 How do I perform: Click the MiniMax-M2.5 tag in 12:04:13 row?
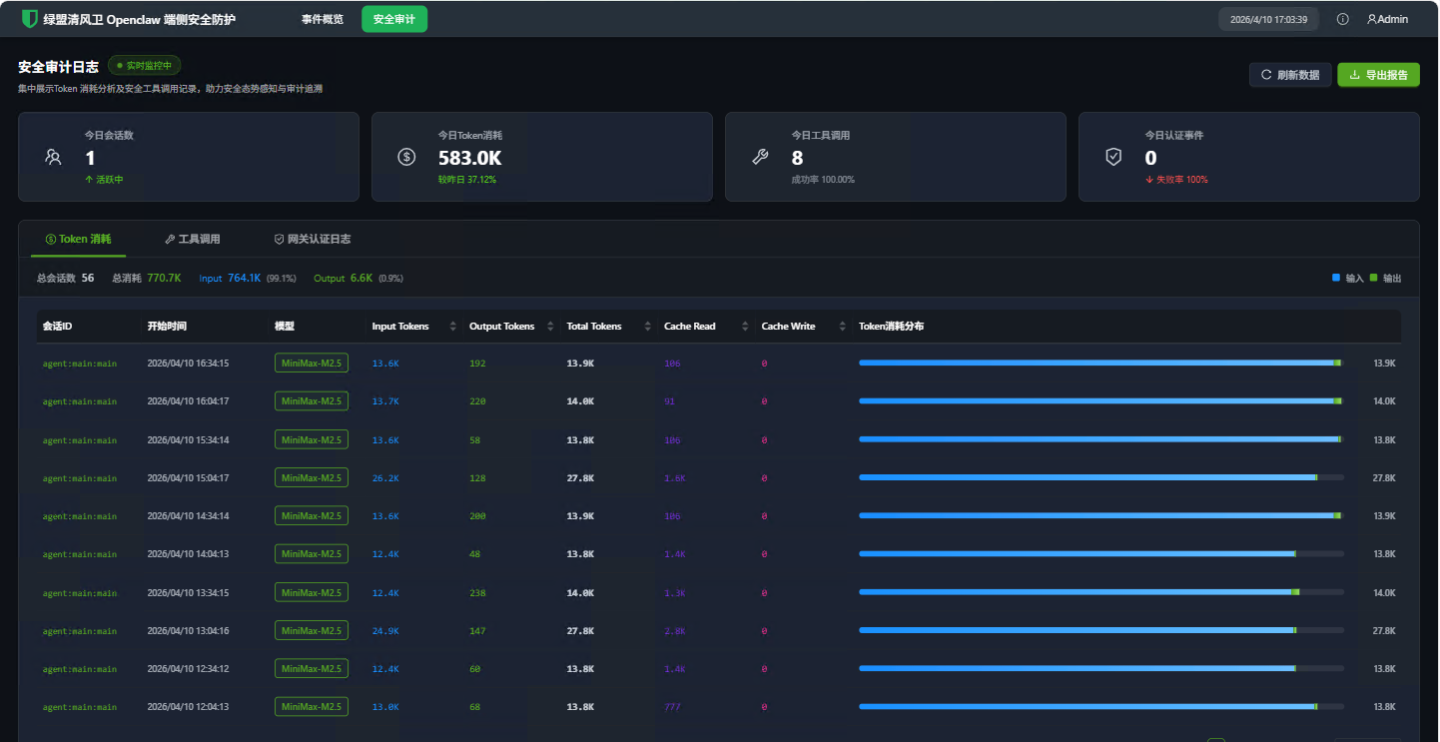point(312,706)
